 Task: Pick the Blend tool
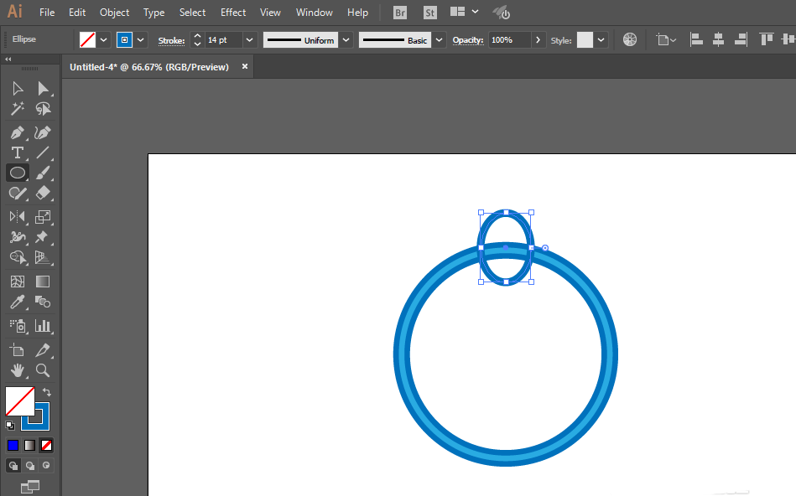tap(43, 302)
